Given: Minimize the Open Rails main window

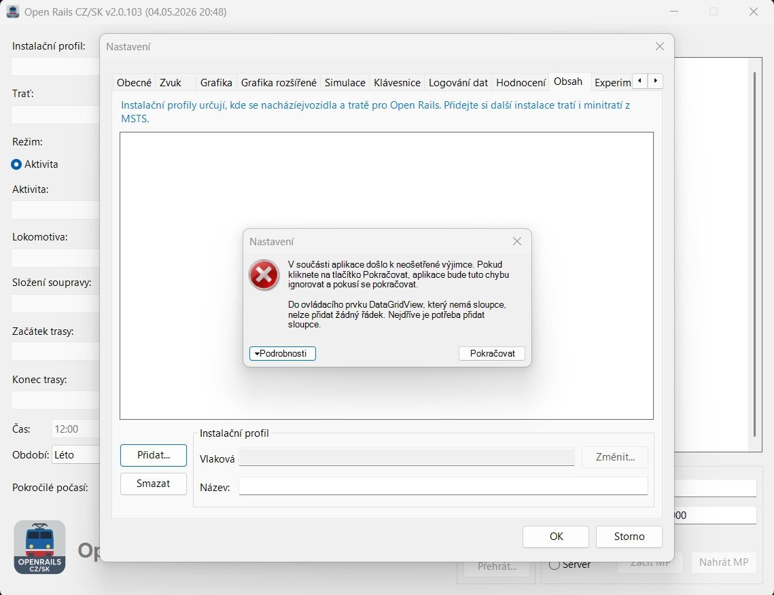Looking at the screenshot, I should (x=674, y=12).
